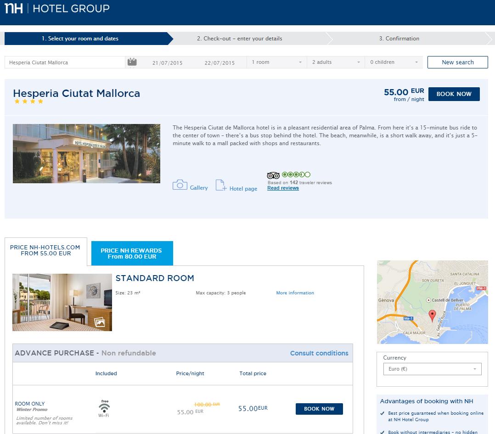This screenshot has height=434, width=495.
Task: Click the Room Only rate label
Action: [30, 404]
